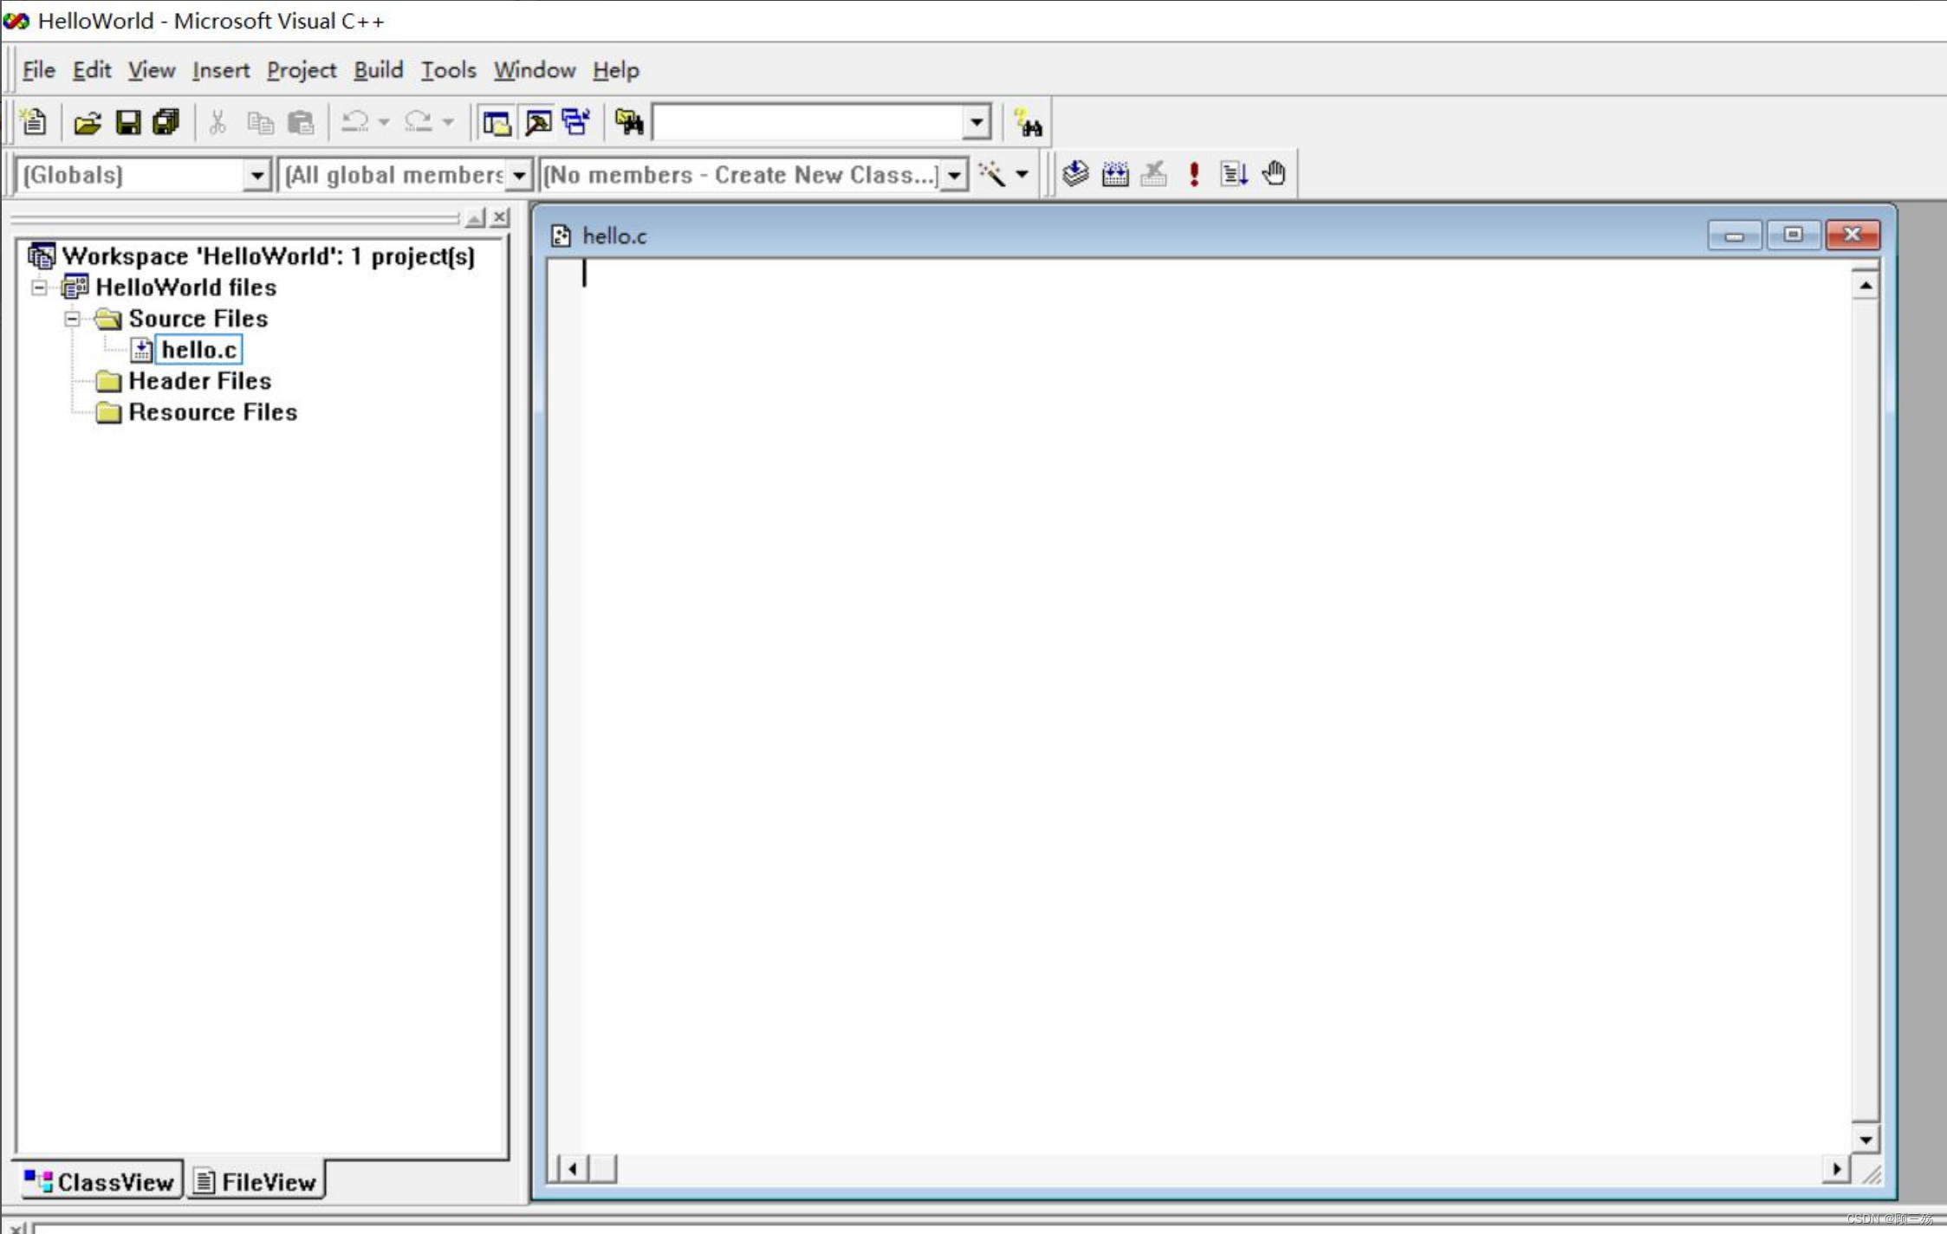This screenshot has height=1234, width=1947.
Task: Click the New Text File toolbar icon
Action: (x=34, y=123)
